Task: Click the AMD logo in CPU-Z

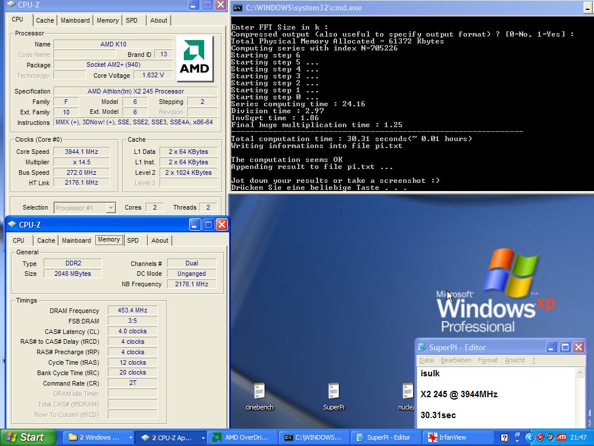Action: pyautogui.click(x=194, y=58)
